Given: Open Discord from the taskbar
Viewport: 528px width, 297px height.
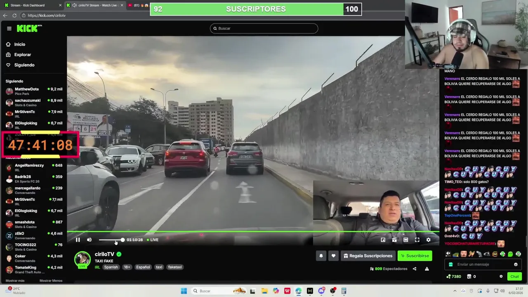Looking at the screenshot, I should click(x=321, y=291).
